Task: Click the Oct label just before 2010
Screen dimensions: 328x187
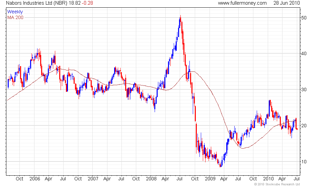Action: click(x=253, y=179)
